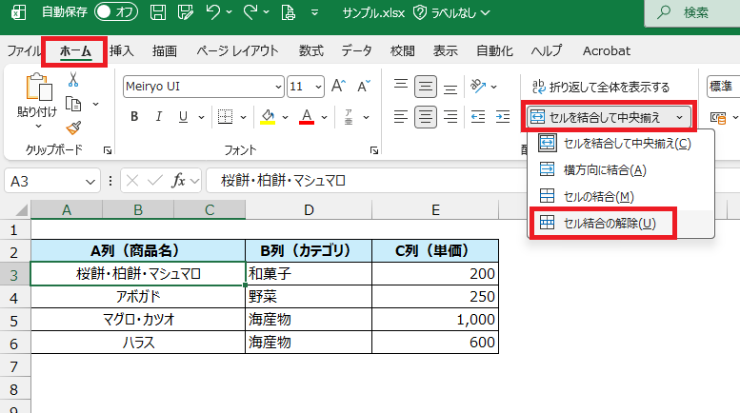740x413 pixels.
Task: Expand the Name Box dropdown showing A3
Action: 91,181
